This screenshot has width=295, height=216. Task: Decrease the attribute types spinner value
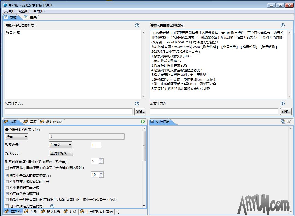[x=101, y=162]
